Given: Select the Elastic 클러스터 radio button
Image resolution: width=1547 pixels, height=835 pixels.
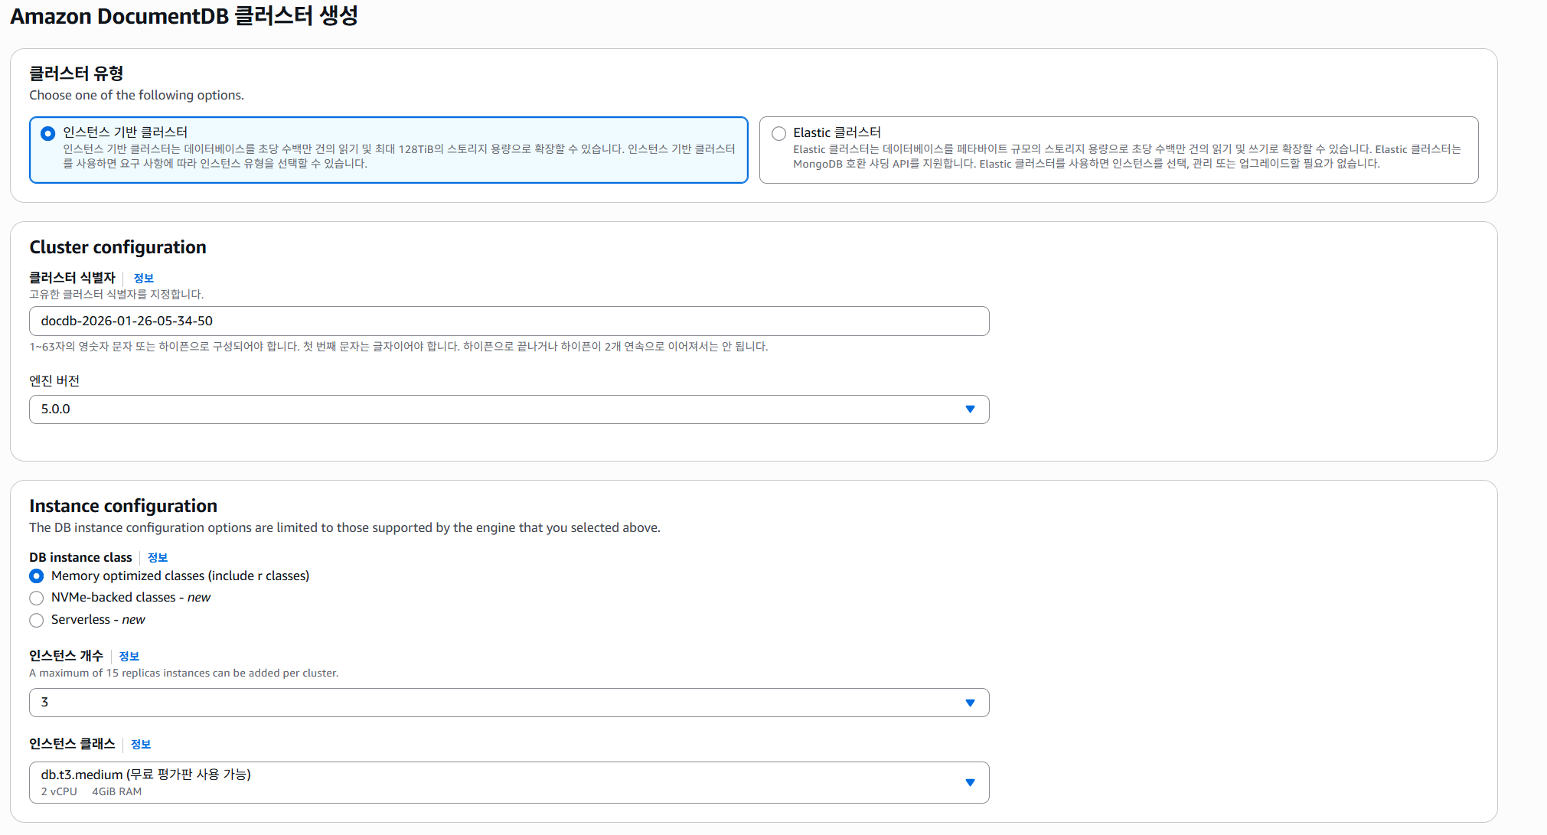Looking at the screenshot, I should 778,133.
